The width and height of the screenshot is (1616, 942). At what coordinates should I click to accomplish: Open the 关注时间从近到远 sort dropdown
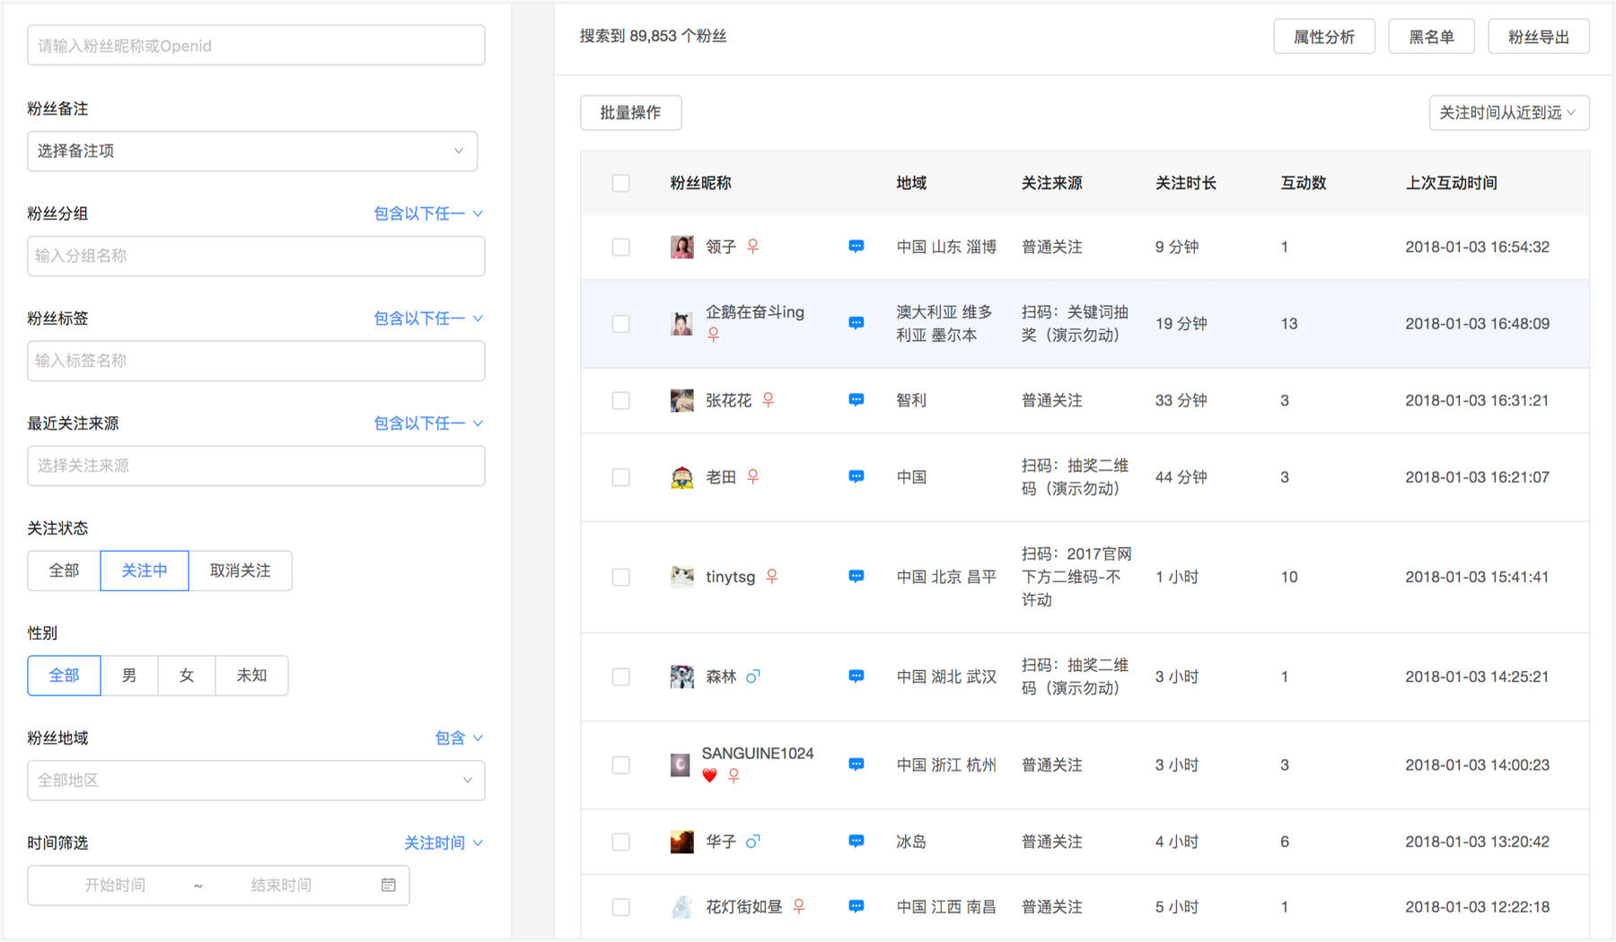[1509, 113]
